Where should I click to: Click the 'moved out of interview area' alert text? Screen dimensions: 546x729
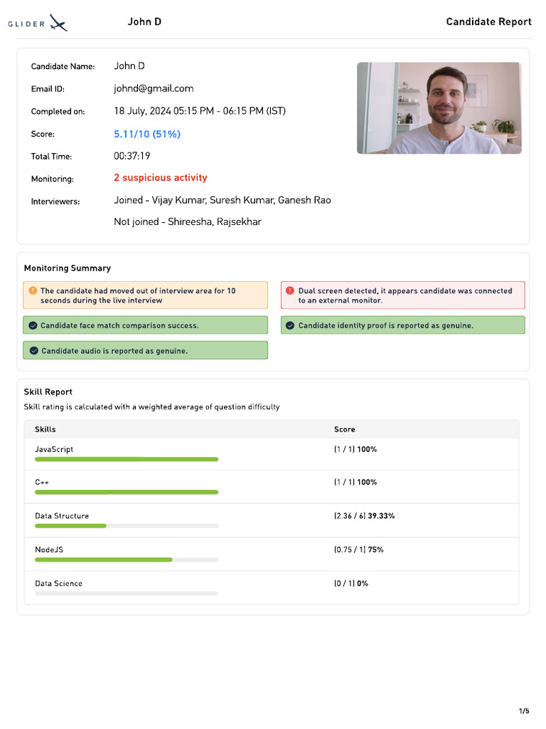138,295
